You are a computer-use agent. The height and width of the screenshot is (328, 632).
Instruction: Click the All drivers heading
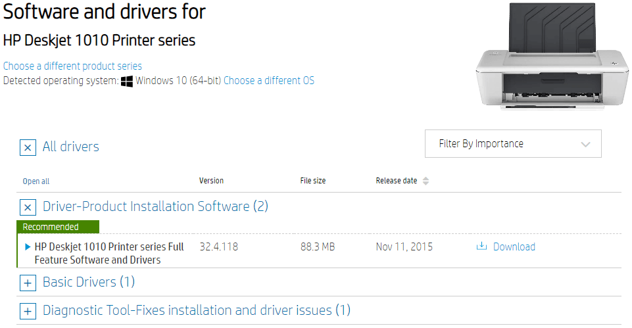click(71, 147)
